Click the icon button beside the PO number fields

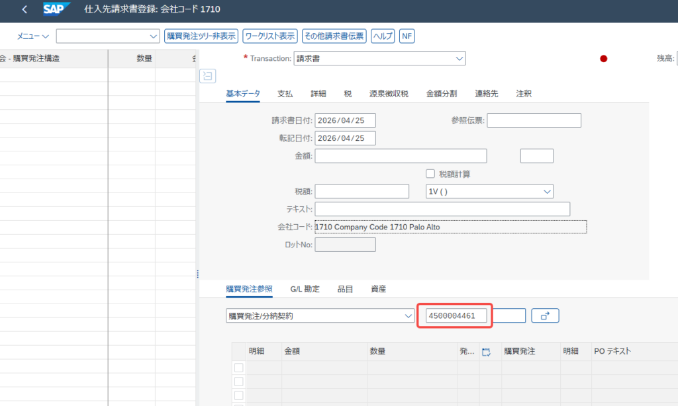545,316
